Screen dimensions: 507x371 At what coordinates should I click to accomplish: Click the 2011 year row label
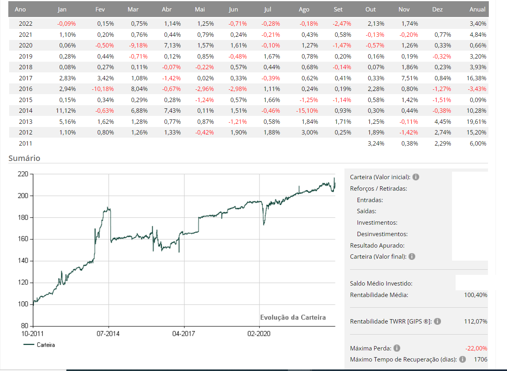tap(26, 143)
